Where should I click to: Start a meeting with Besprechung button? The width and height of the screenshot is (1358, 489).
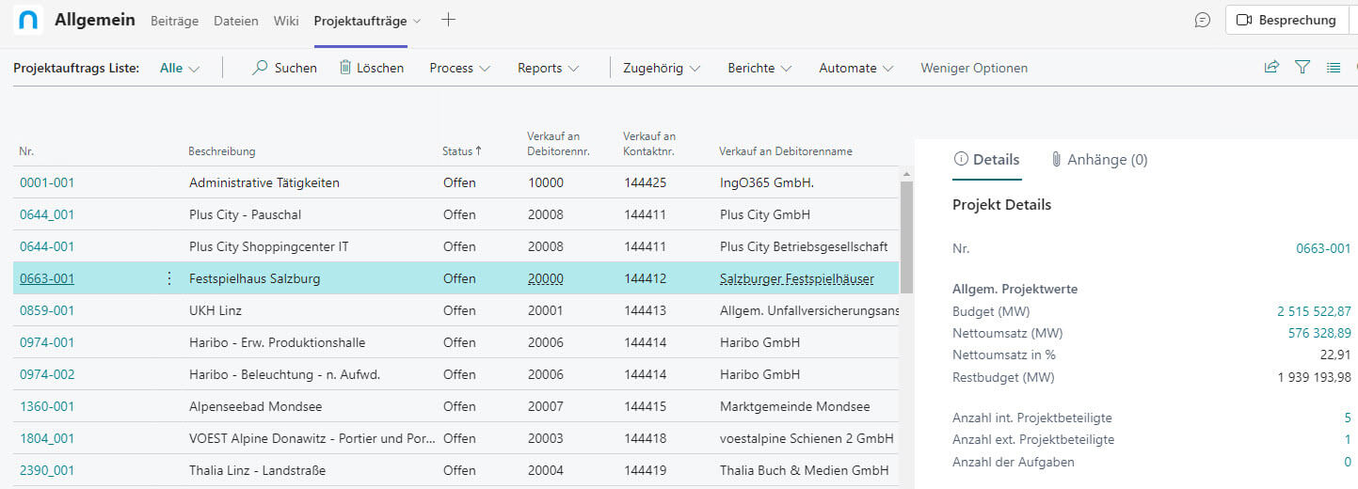[x=1286, y=20]
